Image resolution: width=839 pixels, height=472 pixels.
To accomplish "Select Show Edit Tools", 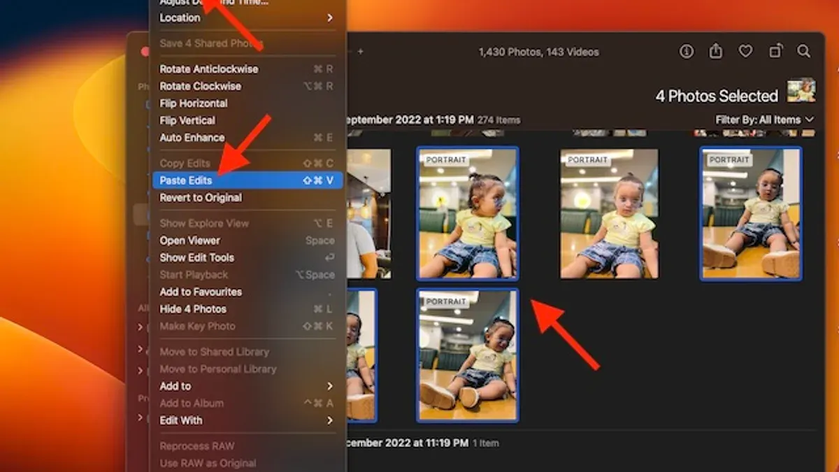I will click(248, 257).
